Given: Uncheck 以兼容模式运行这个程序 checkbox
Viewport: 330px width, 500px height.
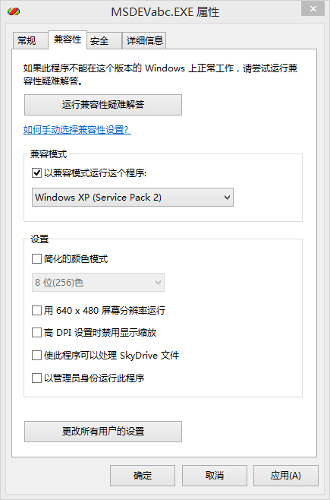Looking at the screenshot, I should coord(36,173).
